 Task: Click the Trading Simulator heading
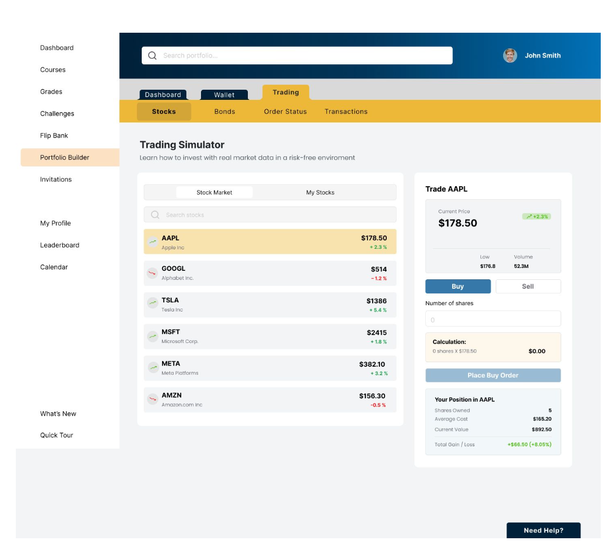click(x=182, y=145)
